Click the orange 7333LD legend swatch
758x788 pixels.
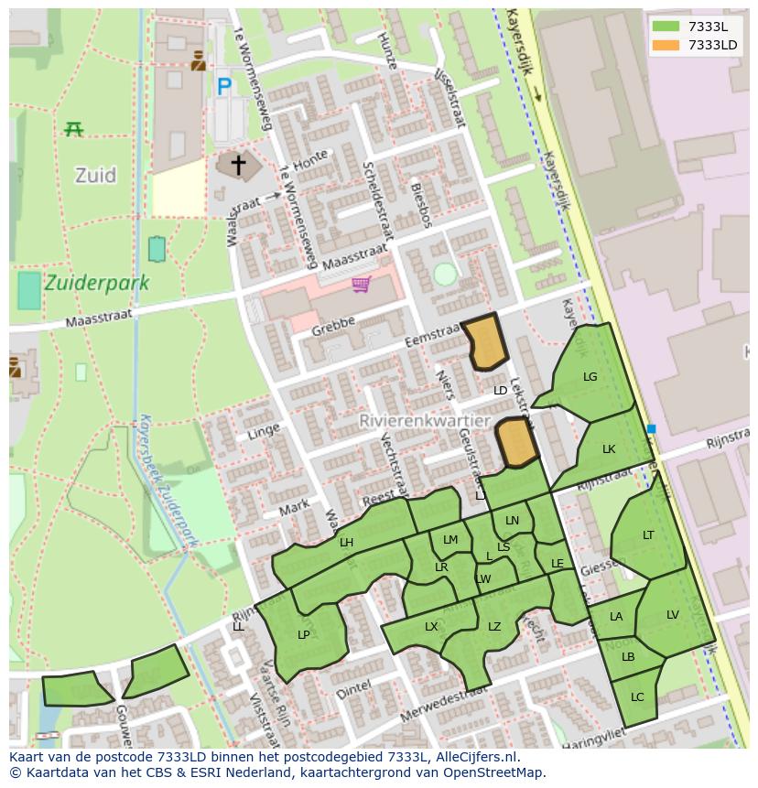tap(666, 45)
